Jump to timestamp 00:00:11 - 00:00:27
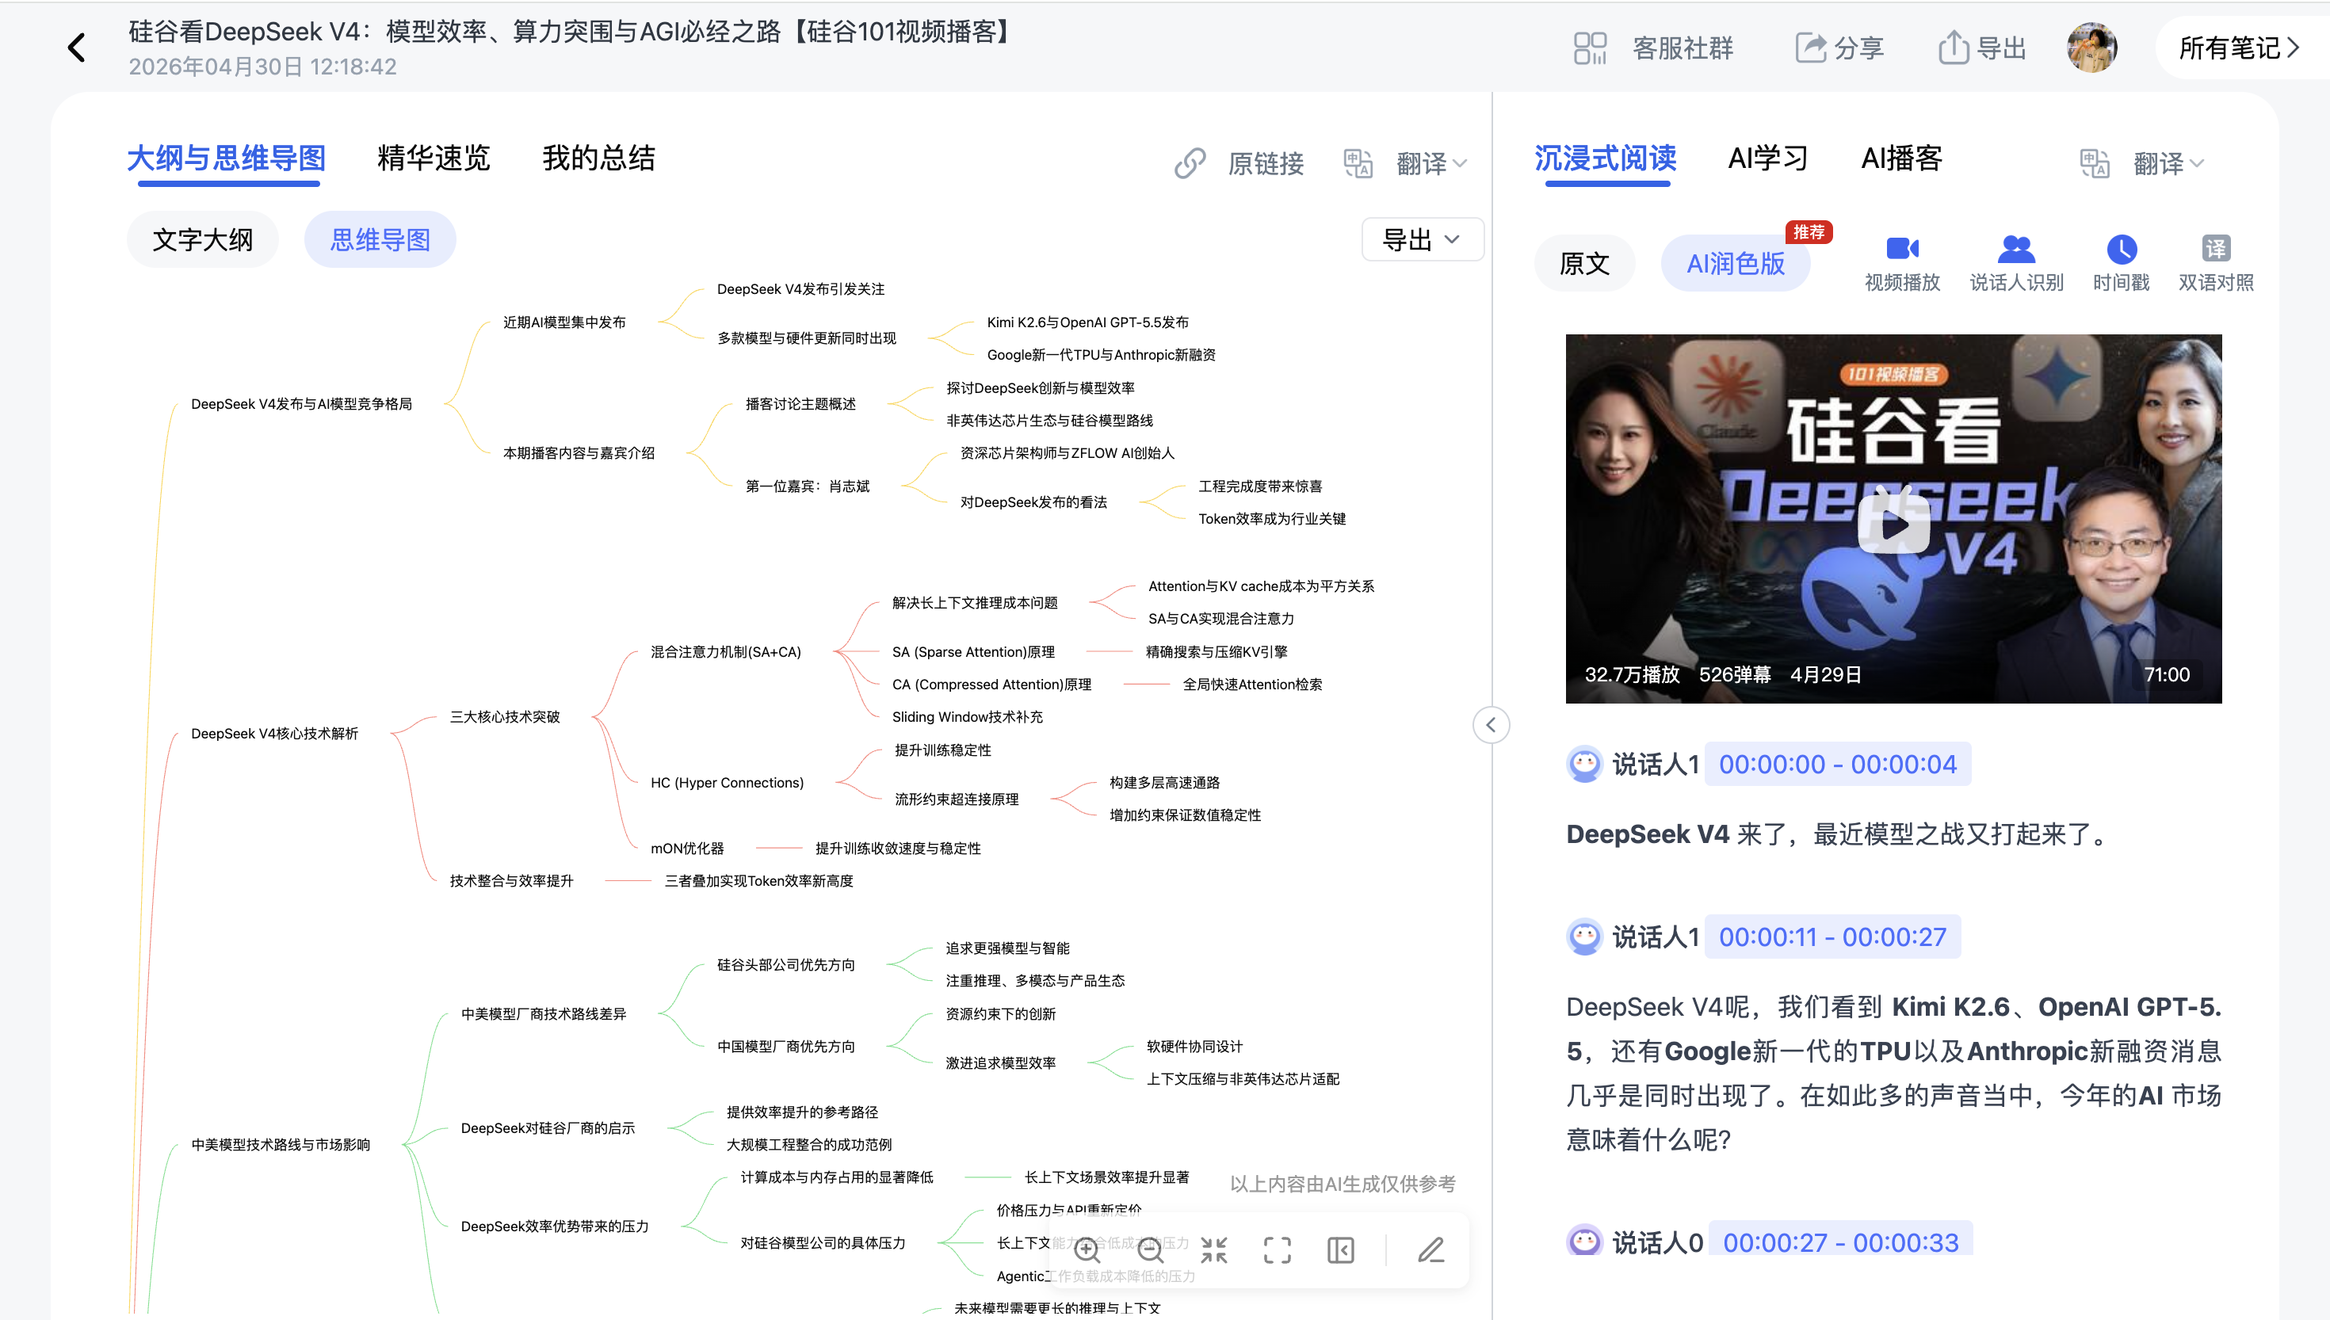Image resolution: width=2330 pixels, height=1320 pixels. click(1832, 937)
